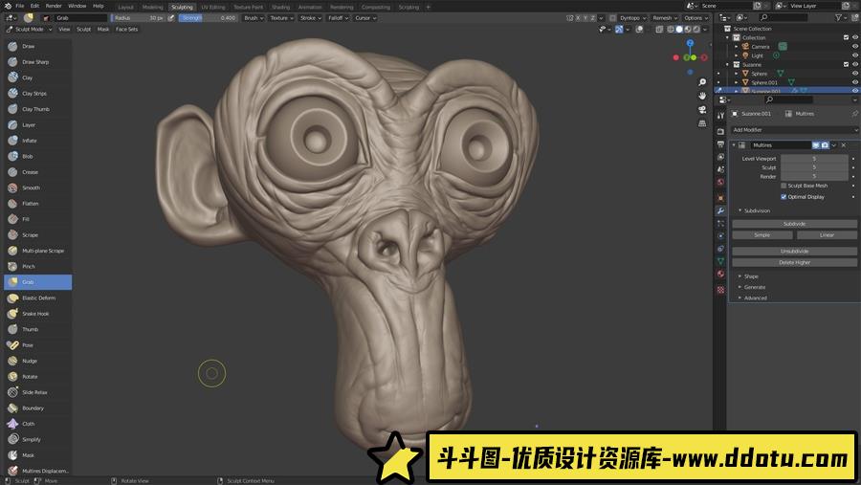
Task: Toggle the Suzanne collection exclude checkbox
Action: [x=847, y=64]
